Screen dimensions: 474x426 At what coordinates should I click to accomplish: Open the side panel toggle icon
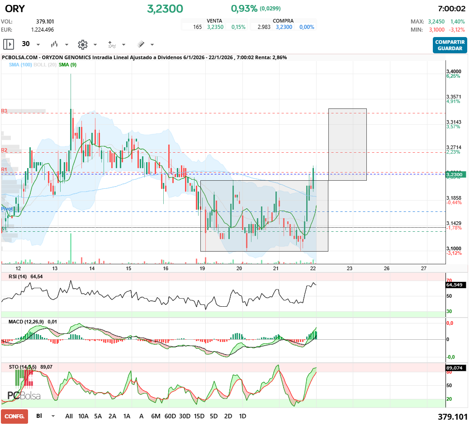pos(8,44)
